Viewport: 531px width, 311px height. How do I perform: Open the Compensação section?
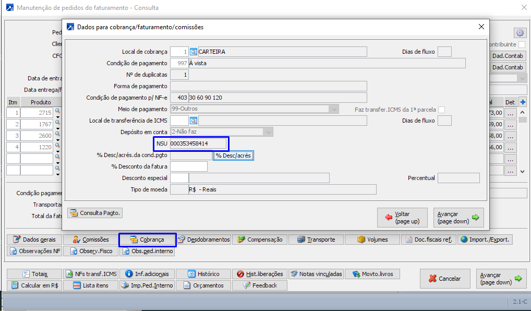[260, 240]
